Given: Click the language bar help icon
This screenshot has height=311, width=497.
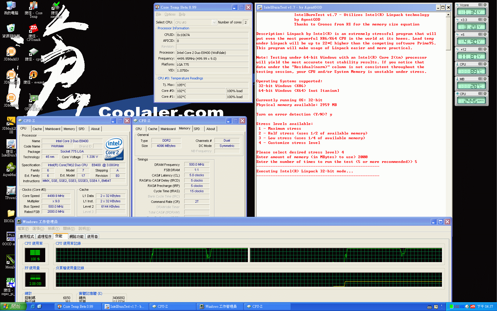Looking at the screenshot, I should click(436, 307).
